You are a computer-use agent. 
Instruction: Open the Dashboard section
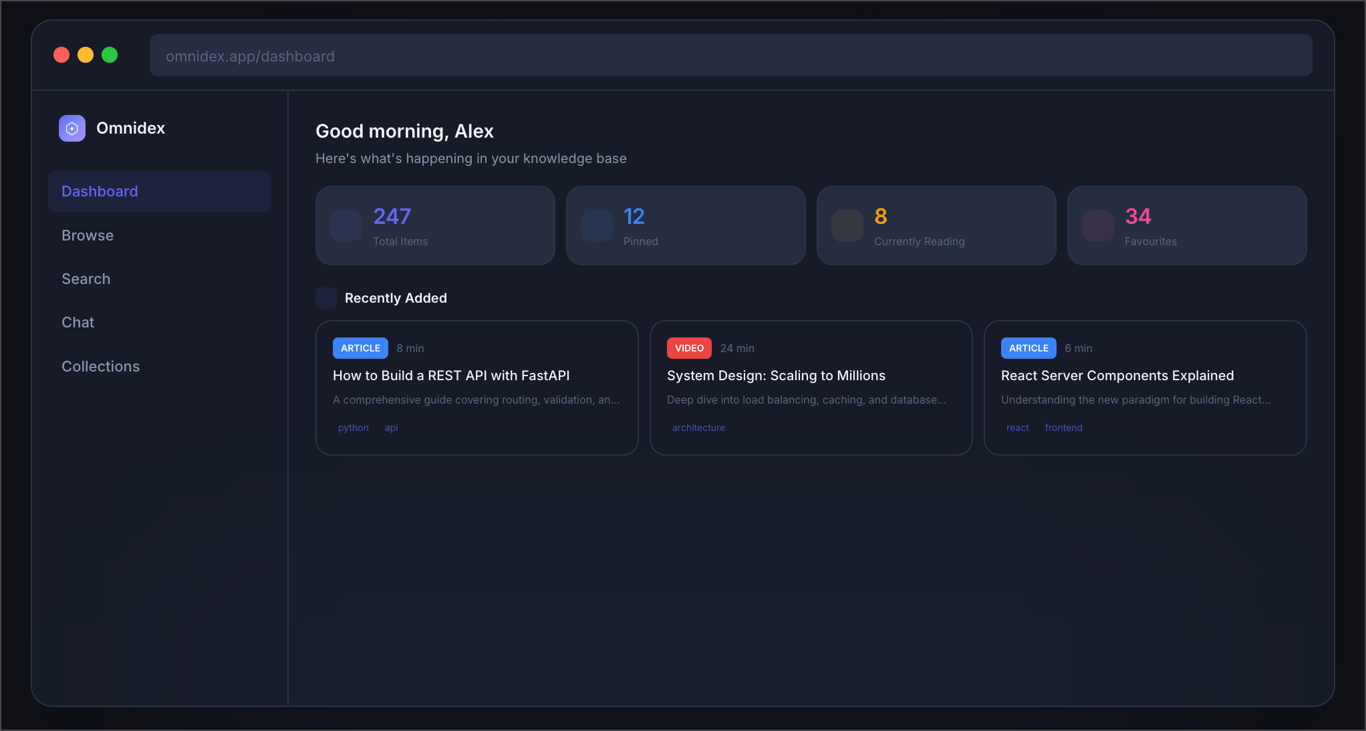99,192
